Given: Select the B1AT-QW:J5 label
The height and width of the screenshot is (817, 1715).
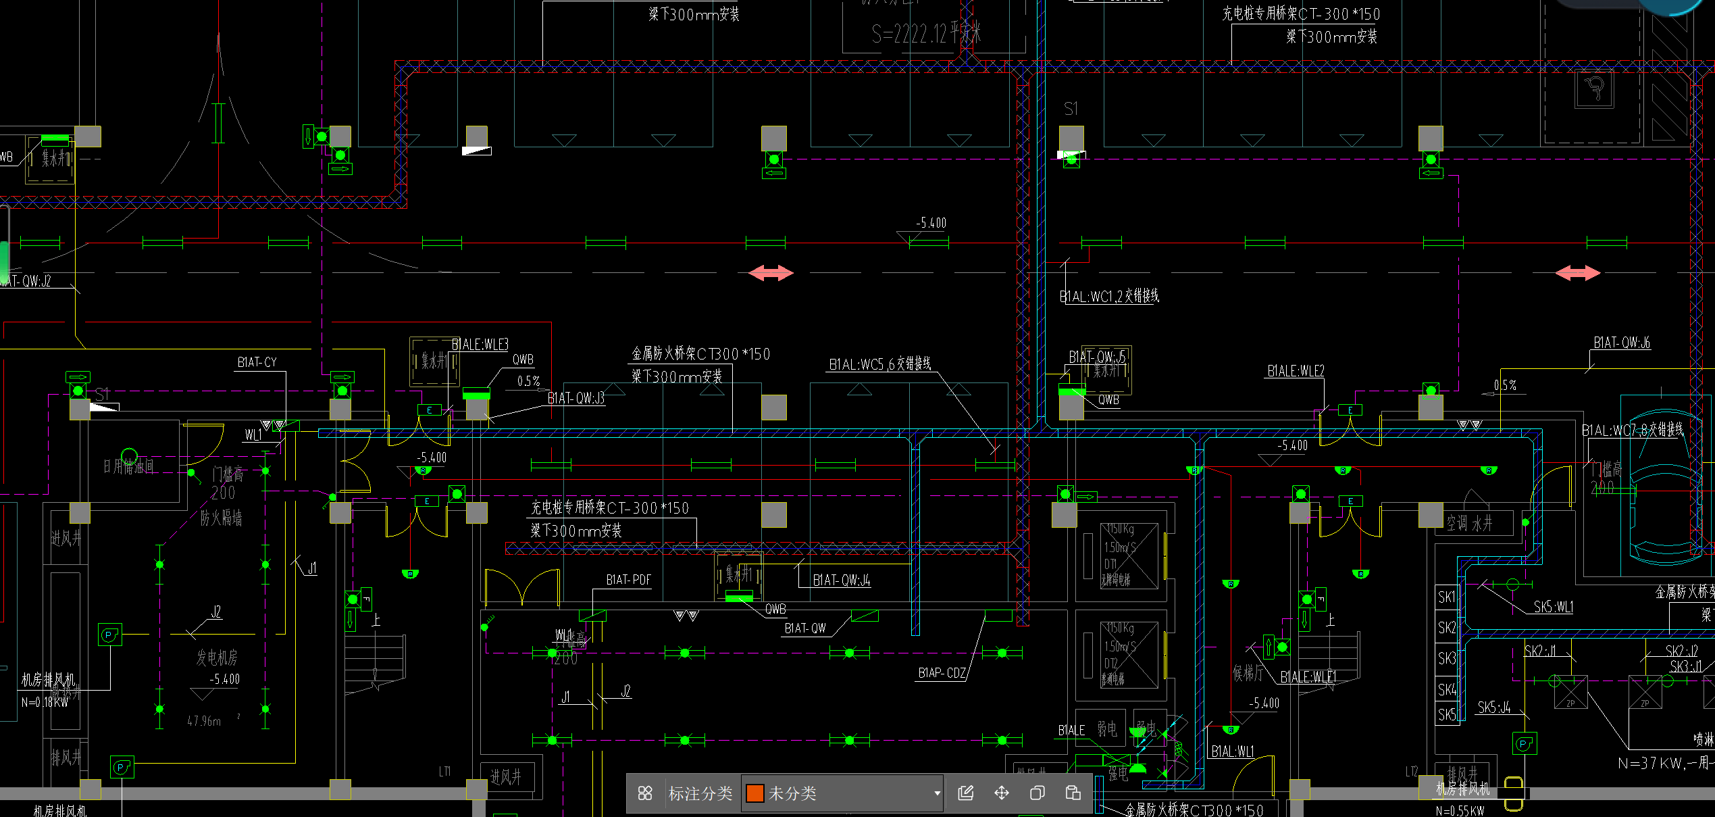Looking at the screenshot, I should [x=1097, y=357].
